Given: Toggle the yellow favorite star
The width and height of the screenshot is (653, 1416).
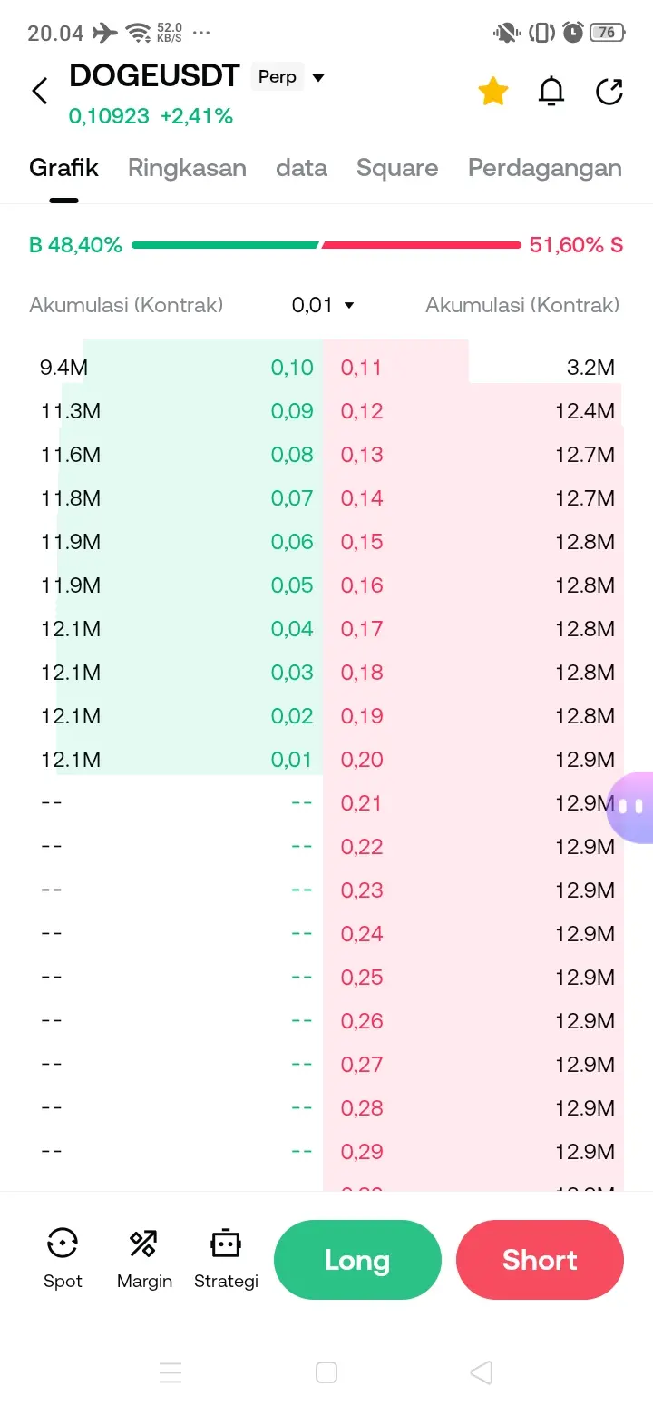Looking at the screenshot, I should click(x=493, y=91).
